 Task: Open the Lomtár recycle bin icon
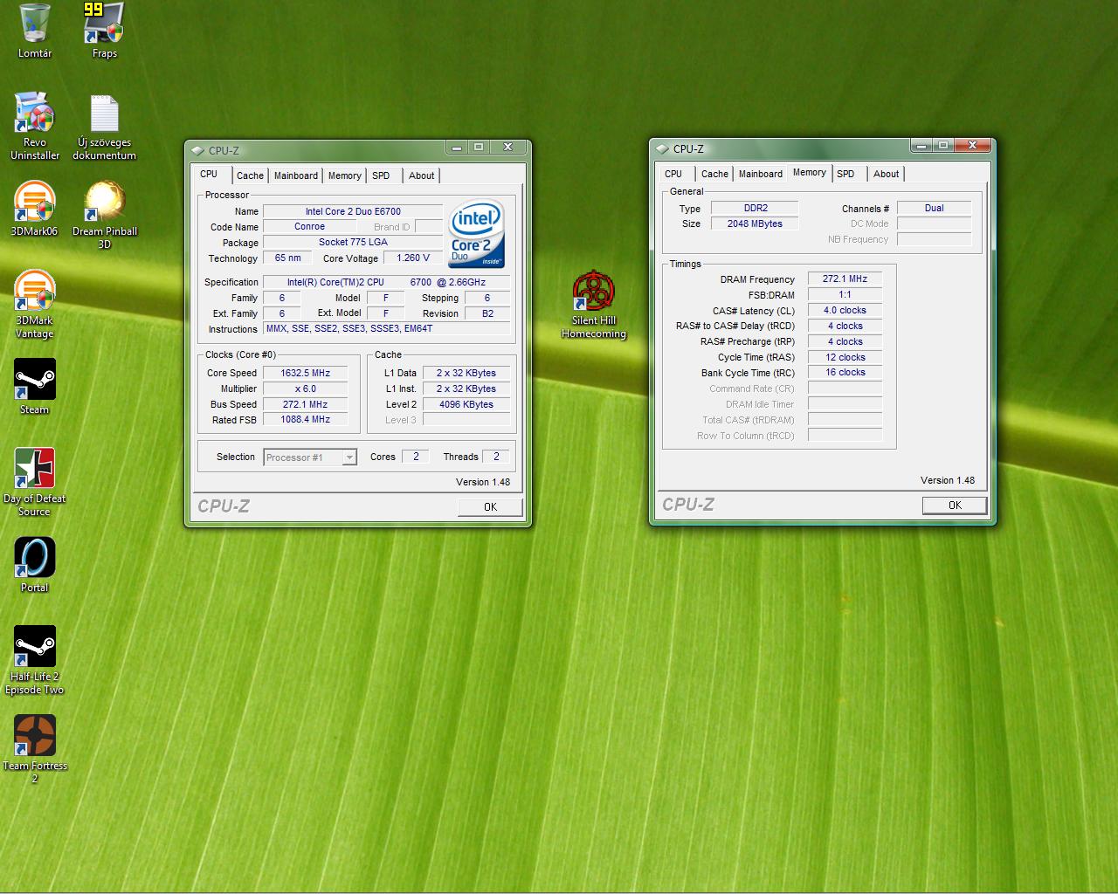pyautogui.click(x=35, y=31)
